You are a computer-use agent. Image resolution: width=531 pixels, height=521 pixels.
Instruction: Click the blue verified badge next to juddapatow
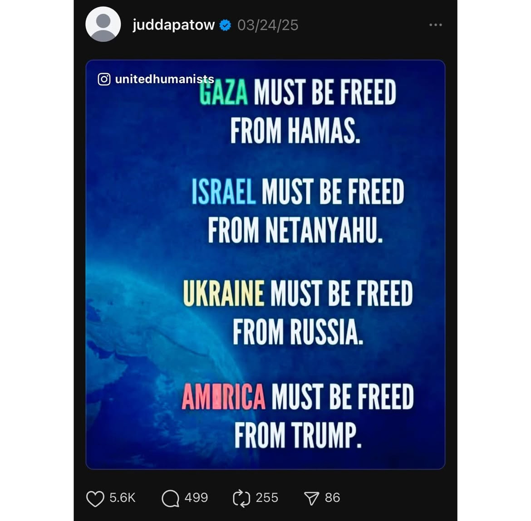coord(225,25)
